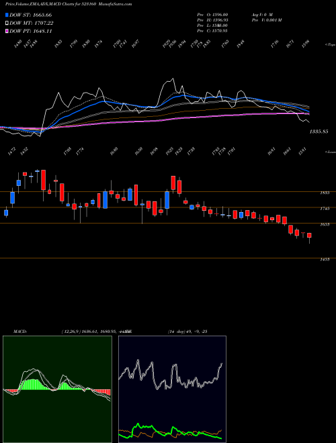The image size is (336, 443).
Task: Click the ADX (14 day) values label
Action: (x=187, y=332)
